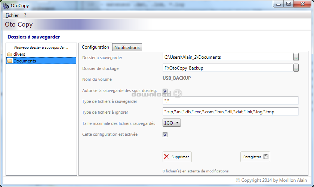314x187 pixels.
Task: Click the OtoCopy app icon in title bar
Action: click(6, 6)
